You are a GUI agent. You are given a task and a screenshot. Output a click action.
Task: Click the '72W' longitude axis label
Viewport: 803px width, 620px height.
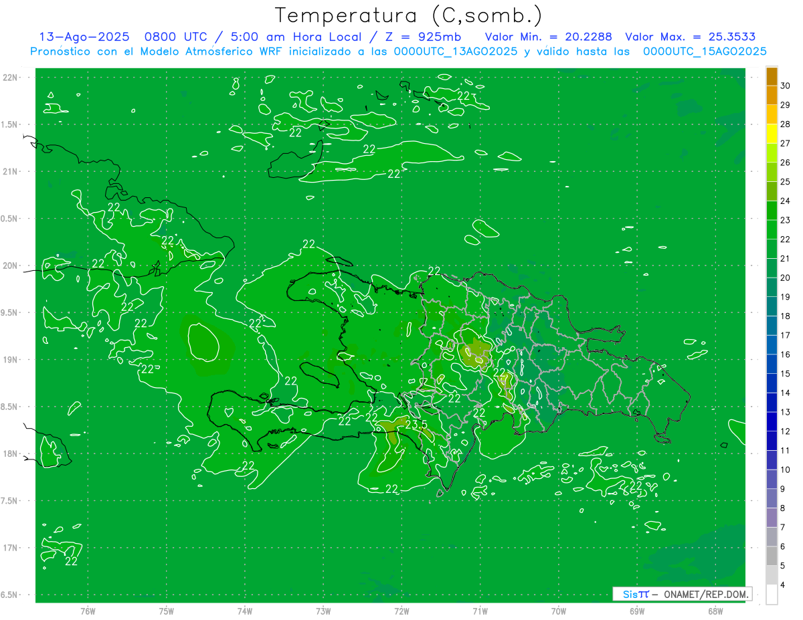[x=401, y=611]
